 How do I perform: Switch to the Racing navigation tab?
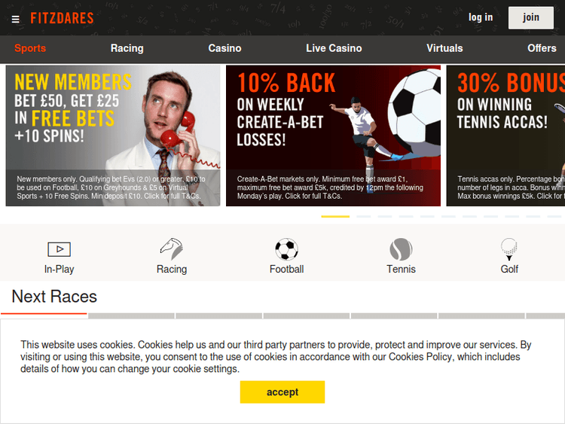tap(127, 48)
